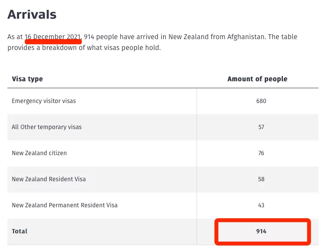Viewport: 325px width, 249px height.
Task: Click the Total row label
Action: (20, 231)
